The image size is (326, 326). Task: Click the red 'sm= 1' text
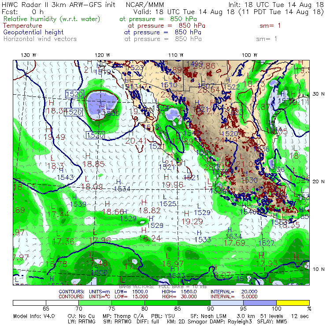(270, 26)
